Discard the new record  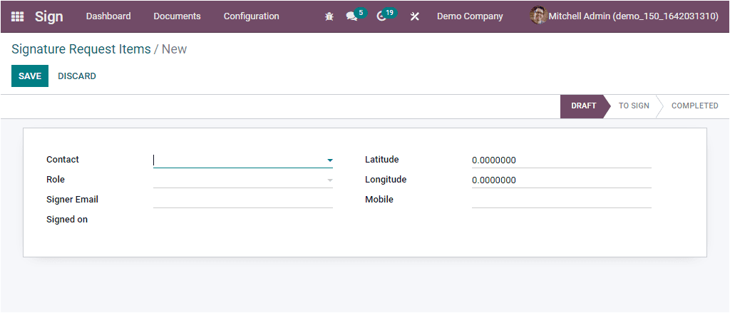[x=77, y=76]
